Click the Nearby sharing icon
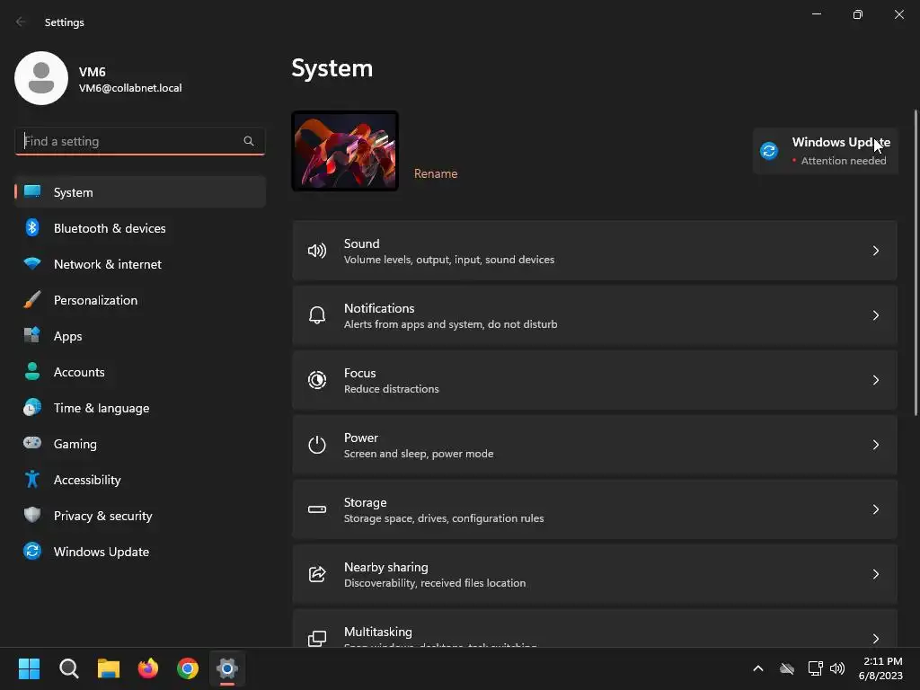 coord(317,574)
